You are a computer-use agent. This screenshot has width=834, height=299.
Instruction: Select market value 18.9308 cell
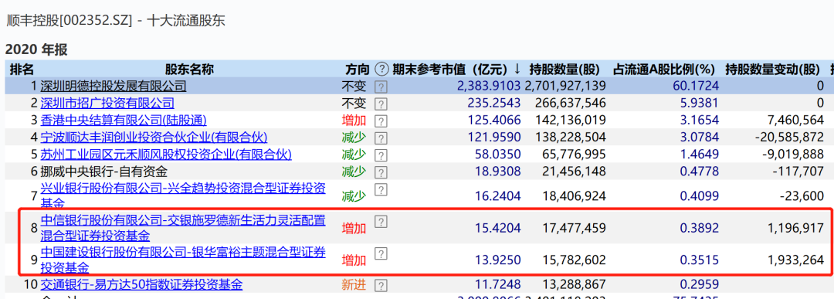click(497, 172)
